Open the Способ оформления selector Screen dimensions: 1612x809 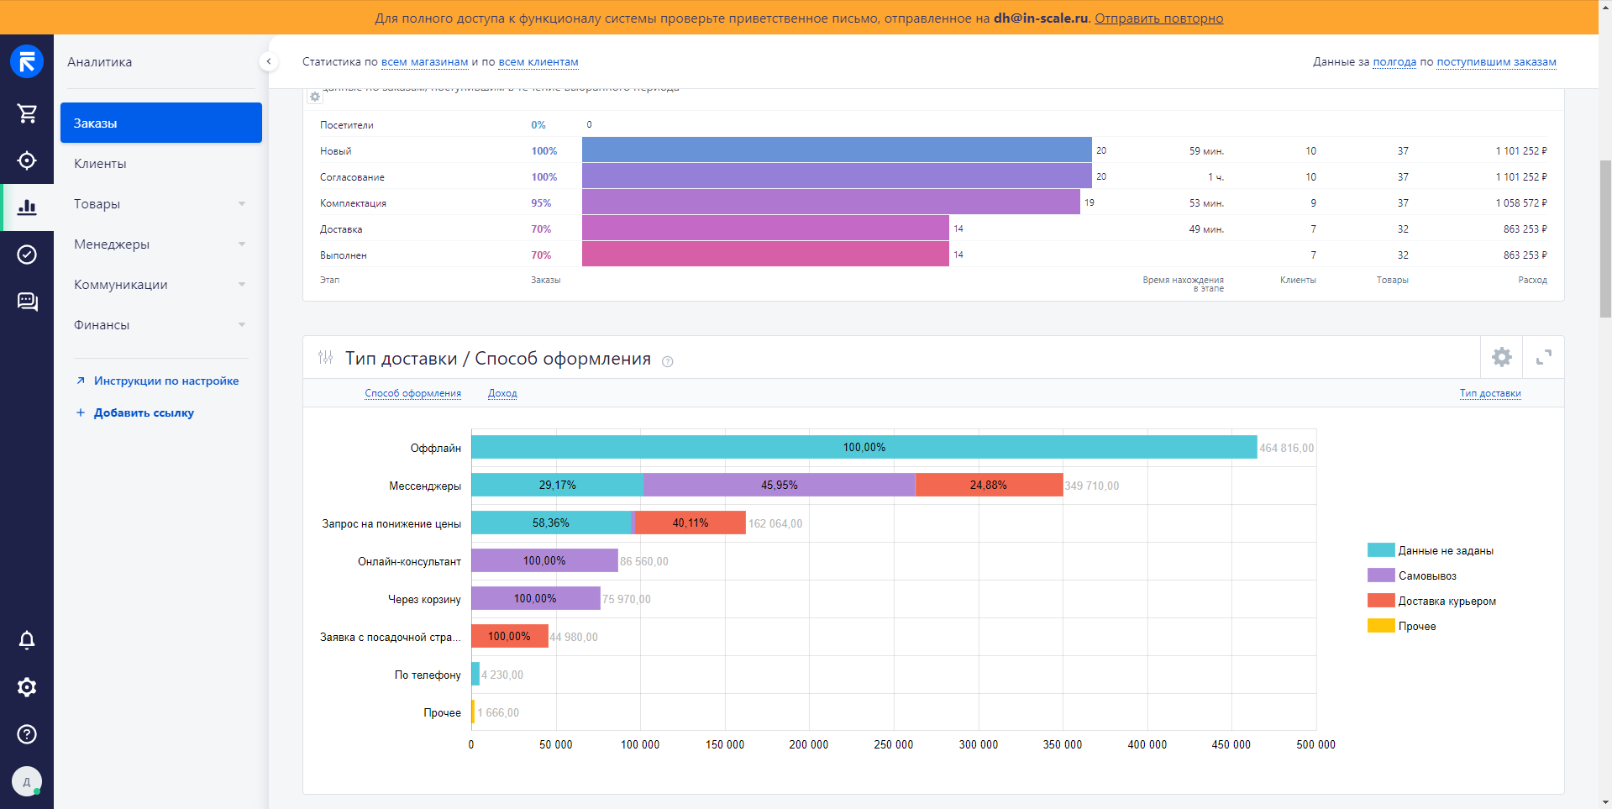412,393
